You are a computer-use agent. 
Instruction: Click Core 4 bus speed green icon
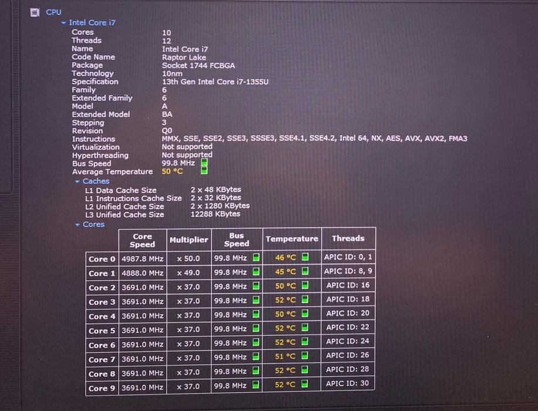pos(256,314)
